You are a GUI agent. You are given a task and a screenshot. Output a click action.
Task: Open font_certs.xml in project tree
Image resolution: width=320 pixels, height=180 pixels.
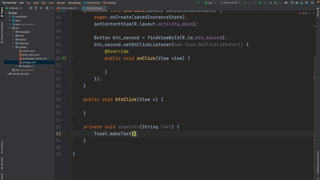click(29, 54)
